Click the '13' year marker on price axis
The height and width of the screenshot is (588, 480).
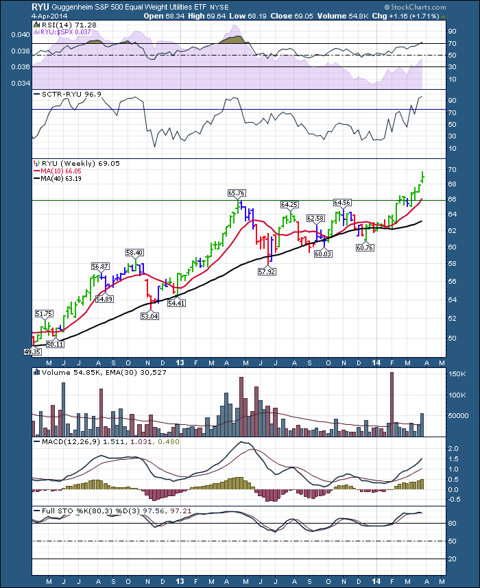pos(180,363)
